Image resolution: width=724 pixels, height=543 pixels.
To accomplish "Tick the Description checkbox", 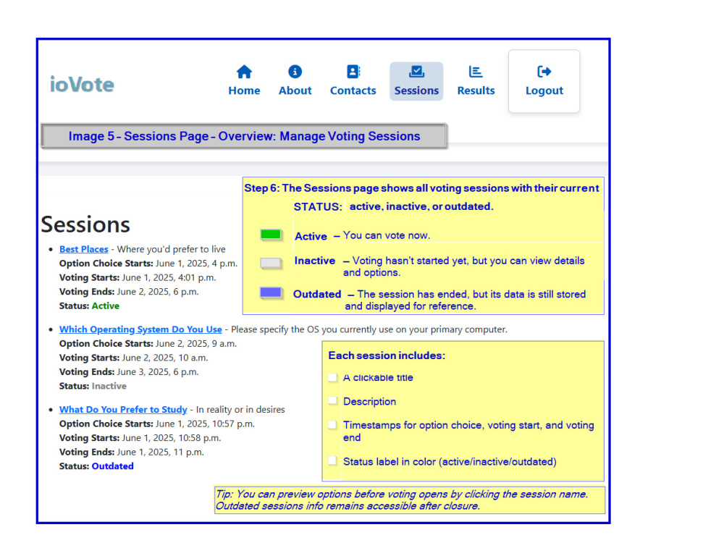I will pyautogui.click(x=332, y=400).
